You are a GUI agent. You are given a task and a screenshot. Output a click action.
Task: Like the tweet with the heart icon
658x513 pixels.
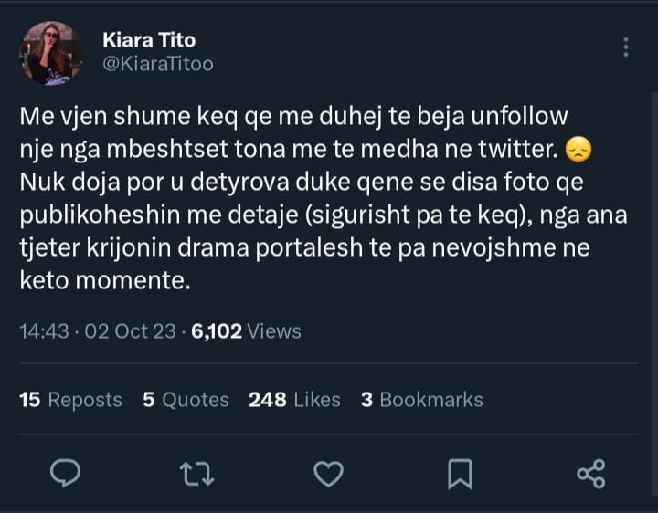328,473
